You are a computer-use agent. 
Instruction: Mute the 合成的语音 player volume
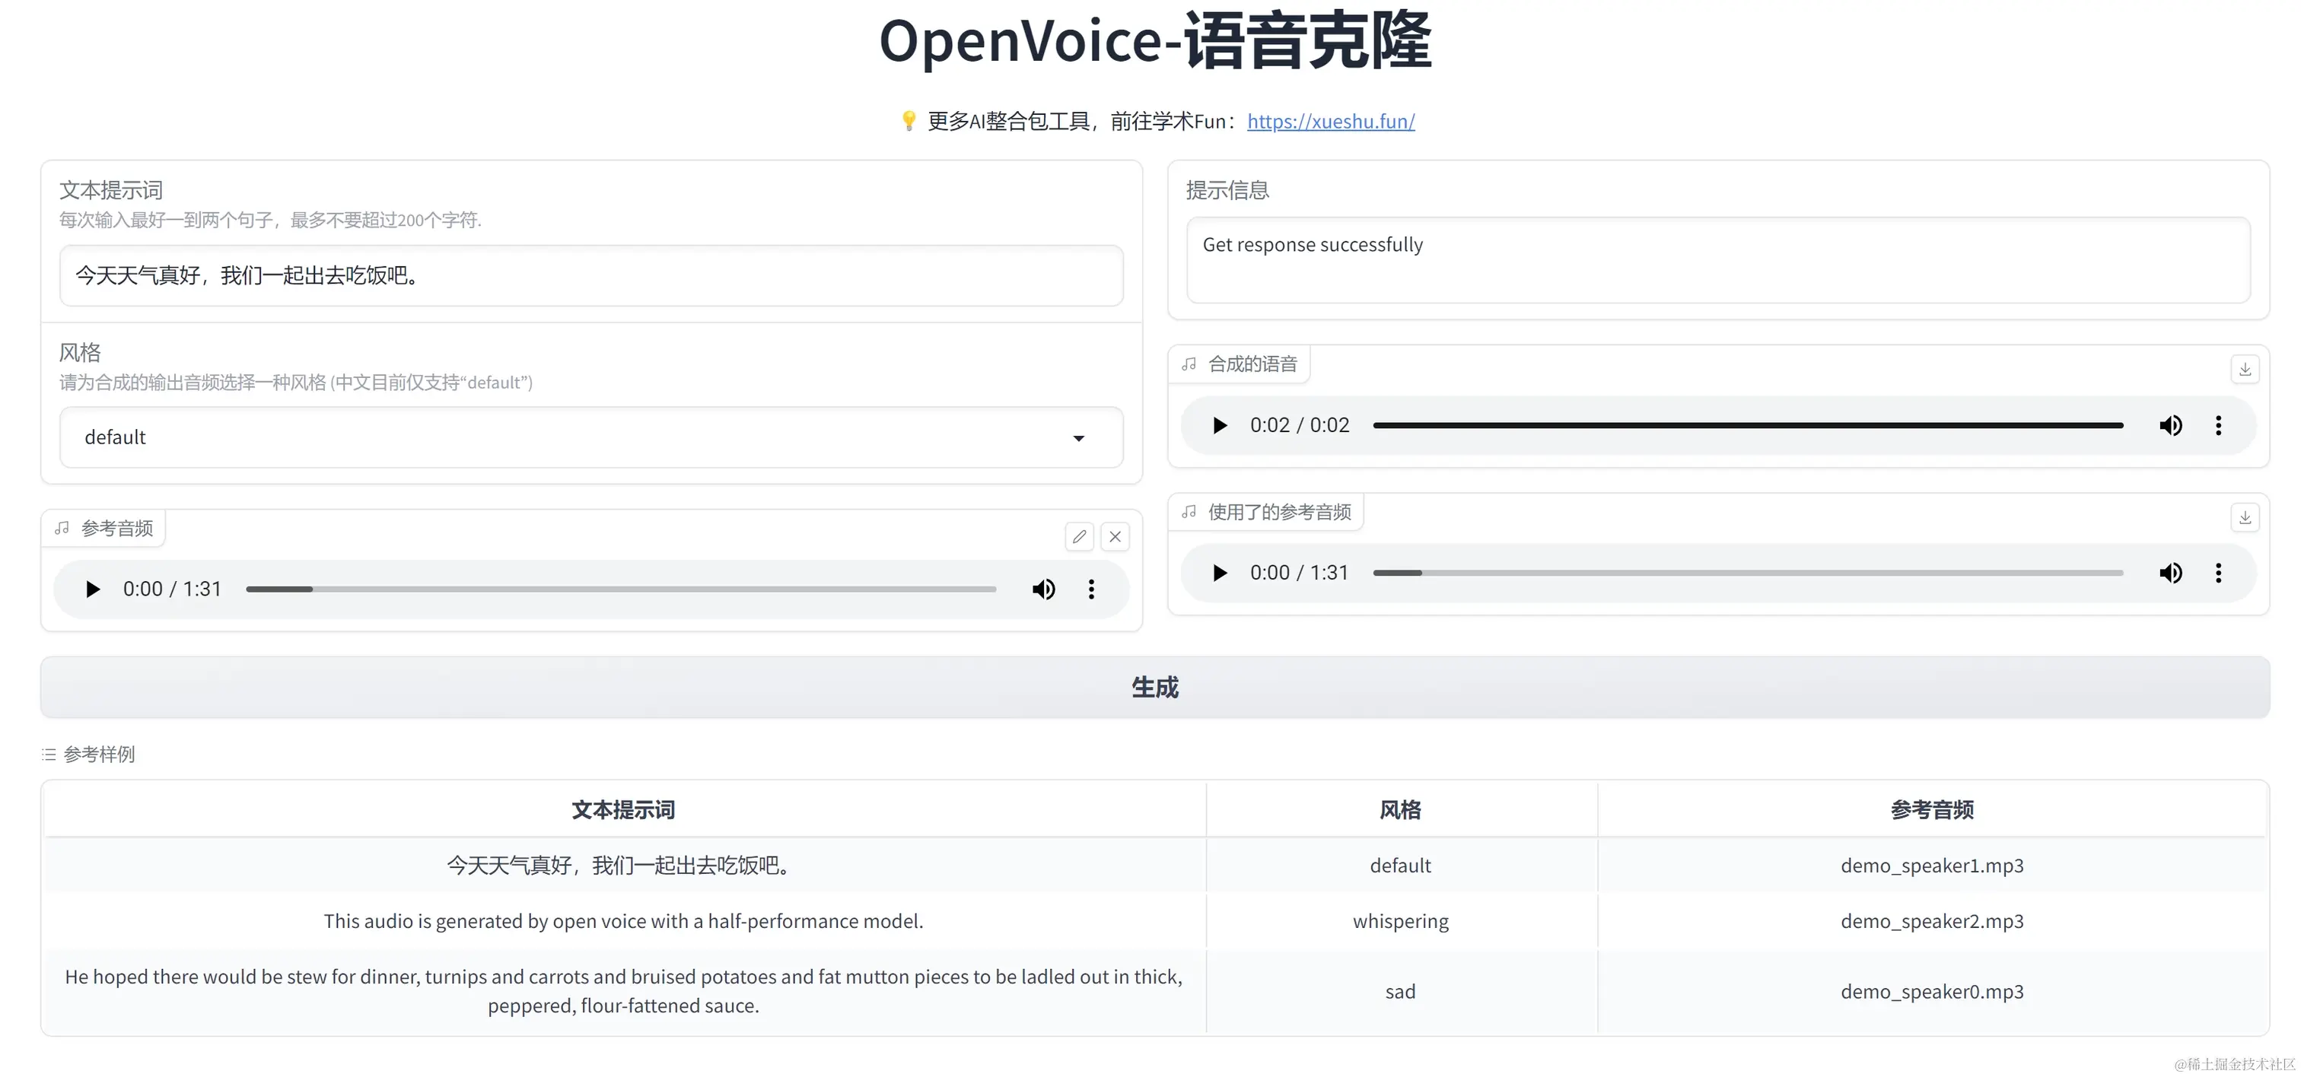click(x=2171, y=425)
